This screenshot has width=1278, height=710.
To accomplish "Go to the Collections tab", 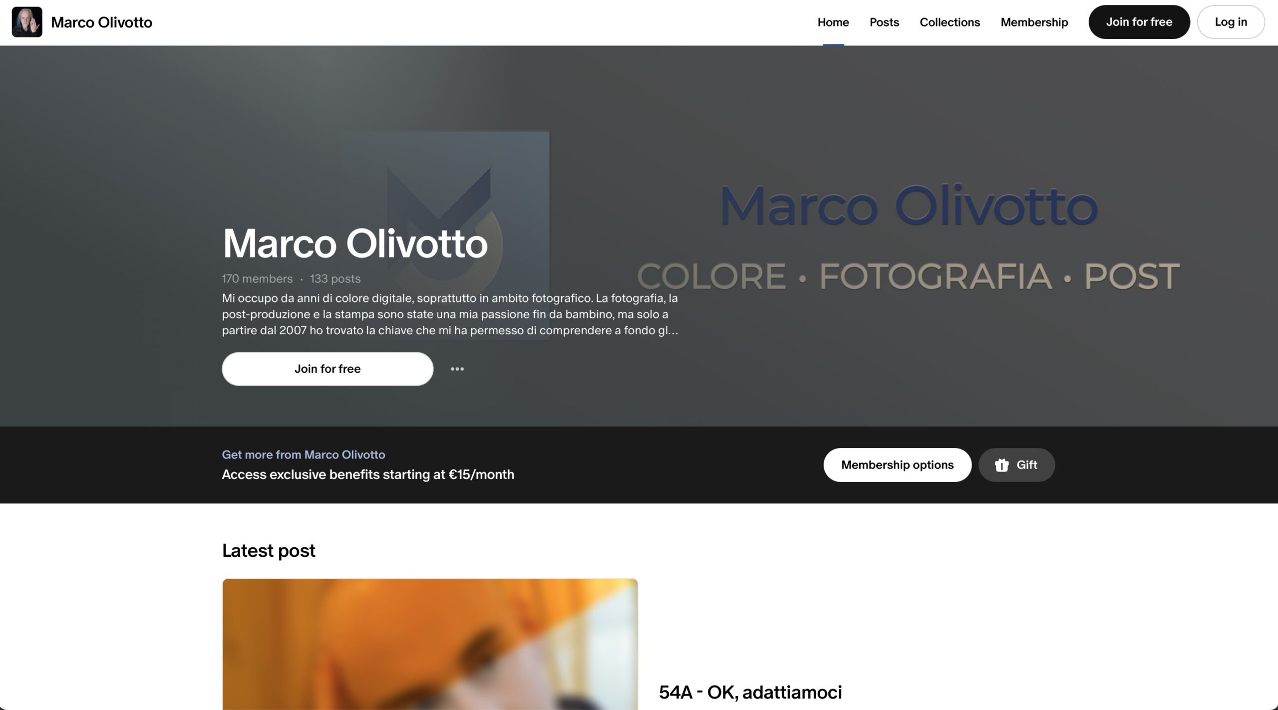I will (x=950, y=22).
